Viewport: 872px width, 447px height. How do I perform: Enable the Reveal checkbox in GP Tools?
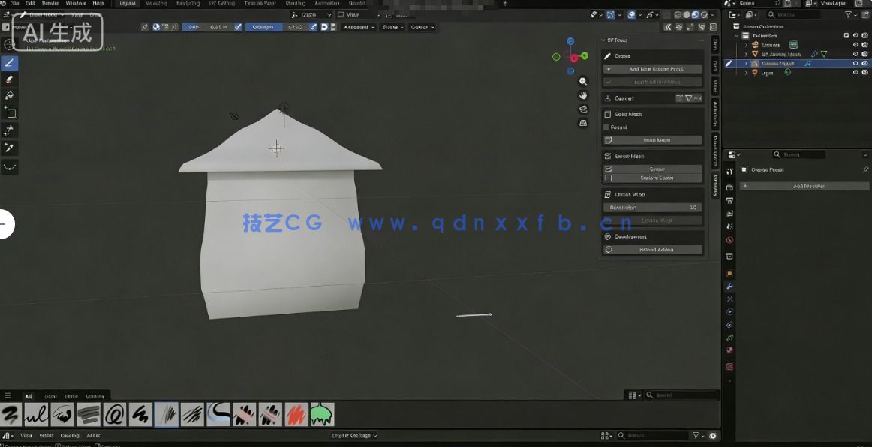tap(606, 127)
